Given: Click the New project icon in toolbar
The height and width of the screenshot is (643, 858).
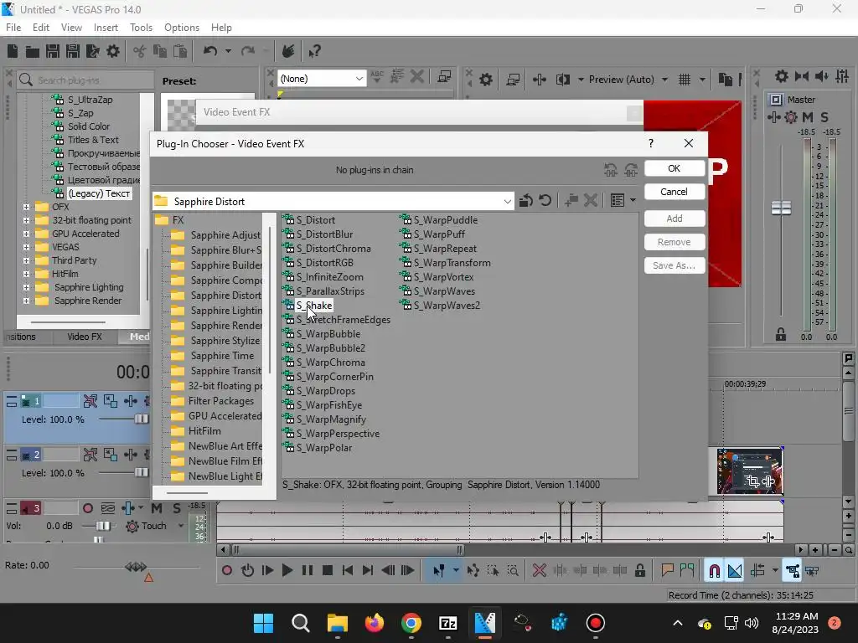Looking at the screenshot, I should click(13, 51).
